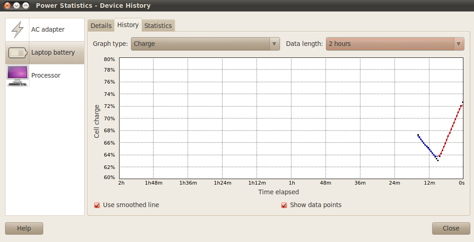Open the Data length 2 hours combo box

pyautogui.click(x=395, y=44)
